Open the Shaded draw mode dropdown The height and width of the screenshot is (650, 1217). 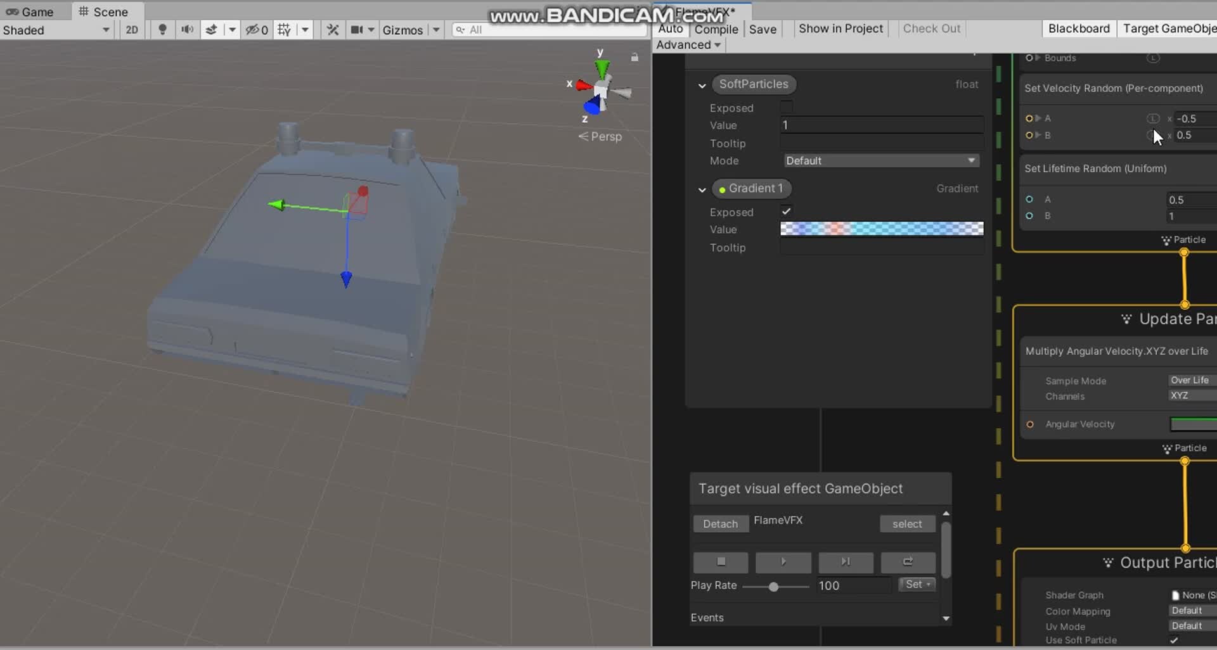[56, 30]
